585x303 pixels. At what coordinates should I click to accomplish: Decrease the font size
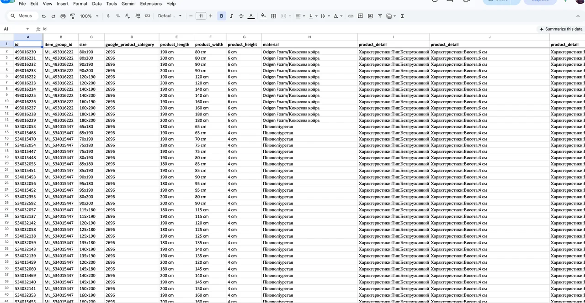click(x=191, y=16)
